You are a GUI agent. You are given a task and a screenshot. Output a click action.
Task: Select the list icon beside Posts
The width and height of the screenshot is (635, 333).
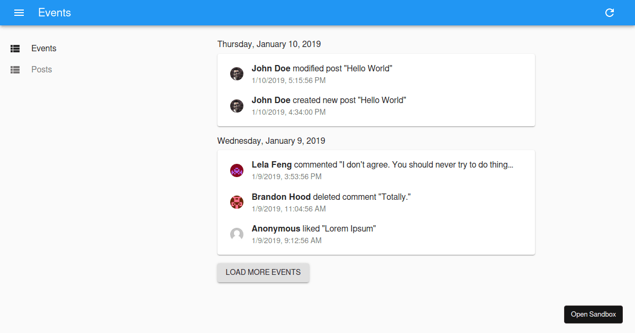pos(15,69)
